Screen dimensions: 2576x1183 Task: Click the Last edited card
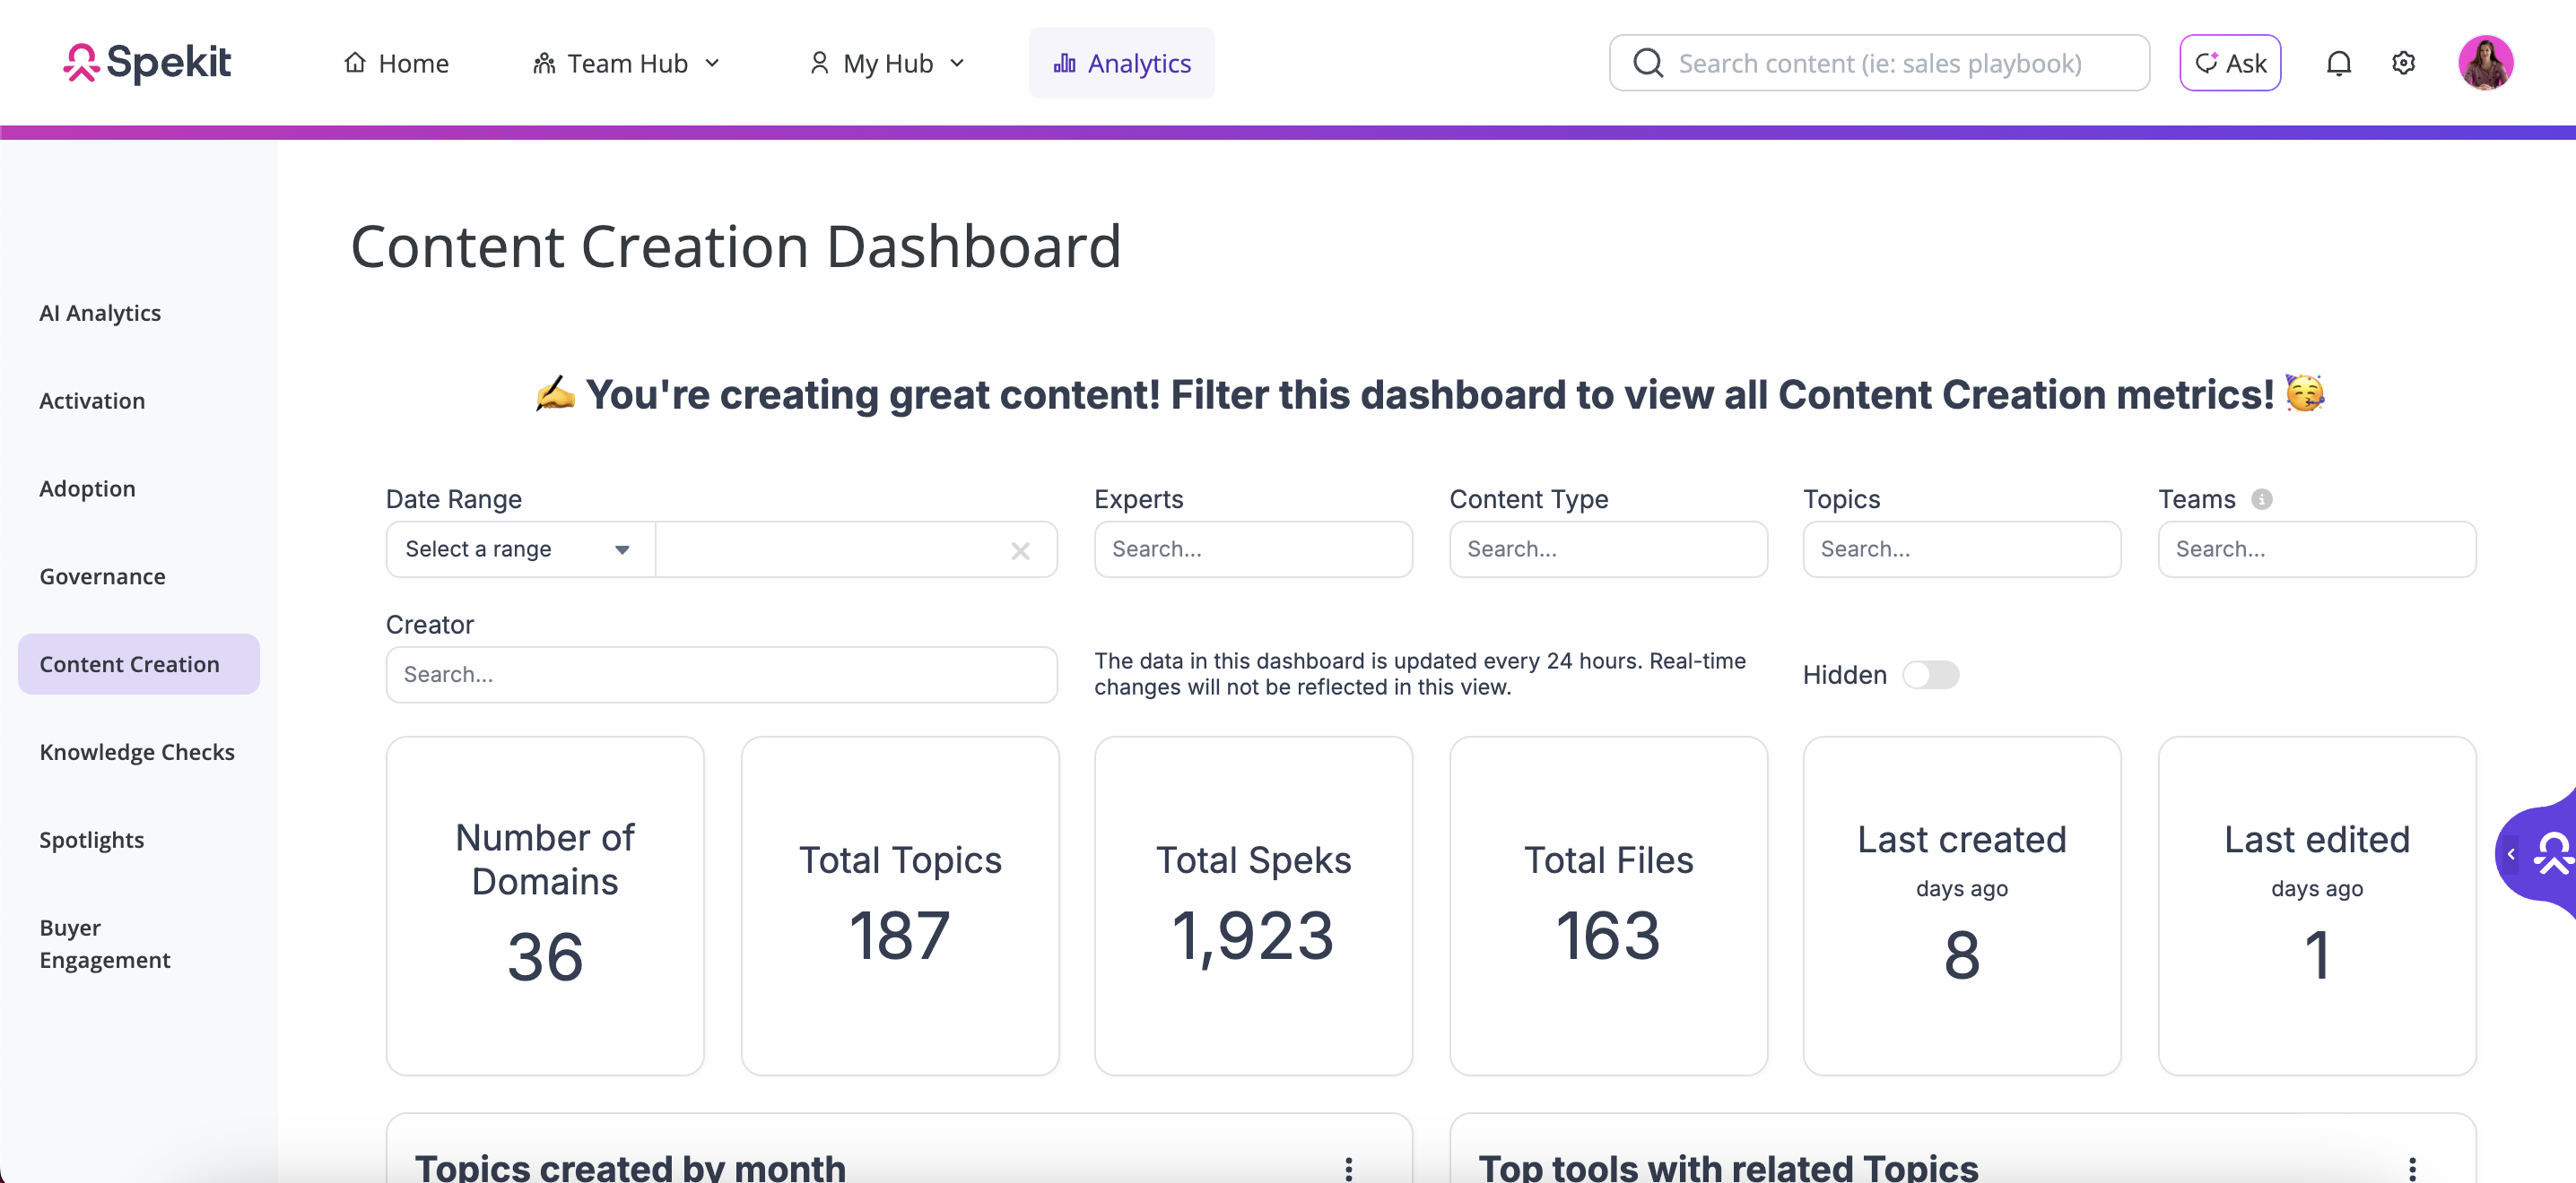[2317, 906]
